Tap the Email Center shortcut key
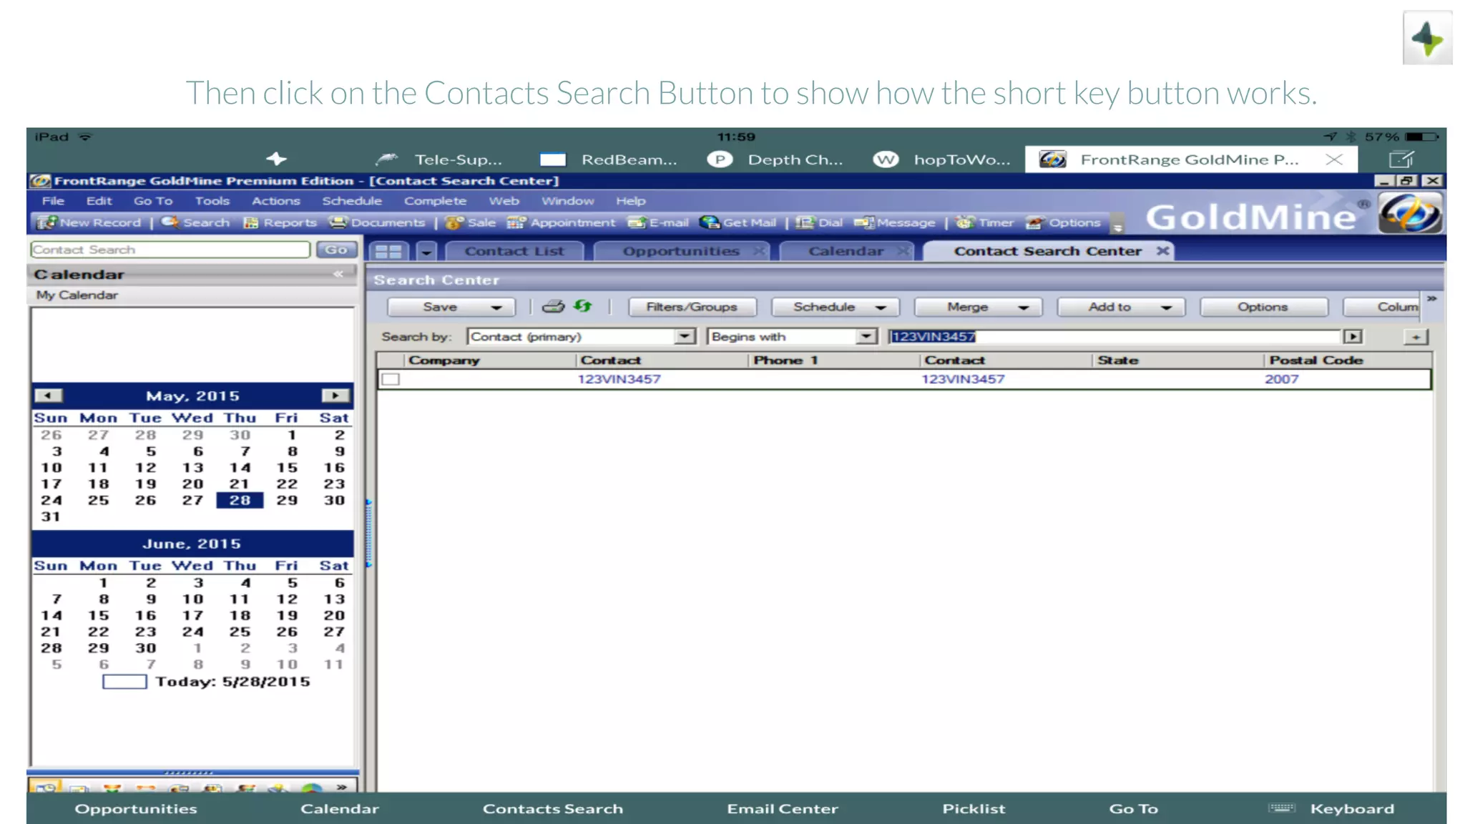This screenshot has width=1465, height=824. click(x=783, y=809)
